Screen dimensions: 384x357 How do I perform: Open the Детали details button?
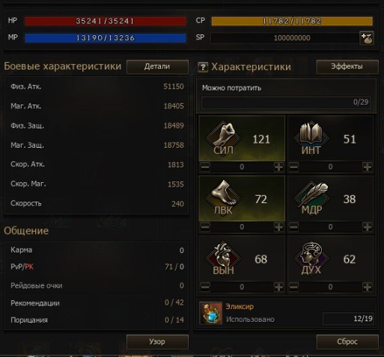point(157,66)
